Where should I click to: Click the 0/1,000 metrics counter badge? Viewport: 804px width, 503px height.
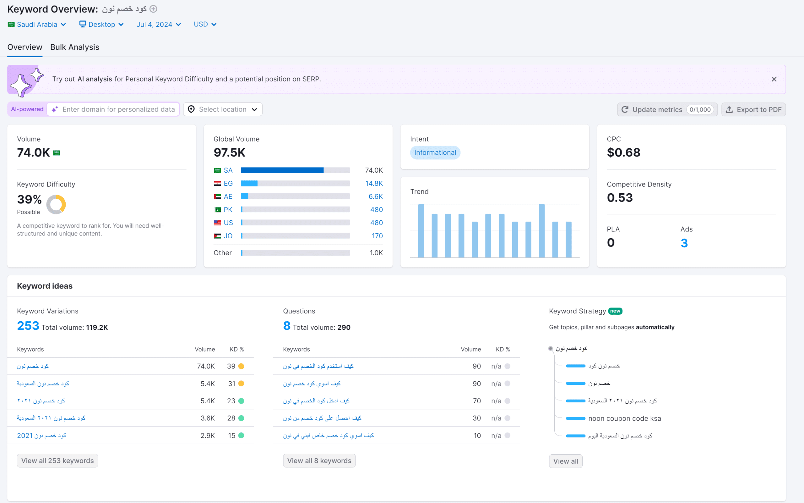pos(700,109)
